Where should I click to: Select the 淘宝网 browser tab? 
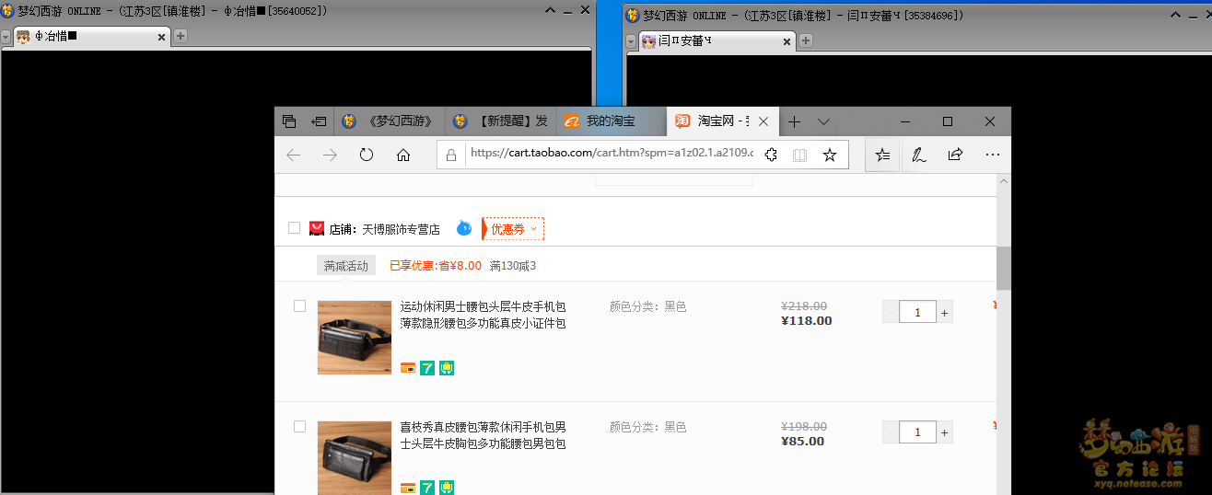[x=722, y=121]
